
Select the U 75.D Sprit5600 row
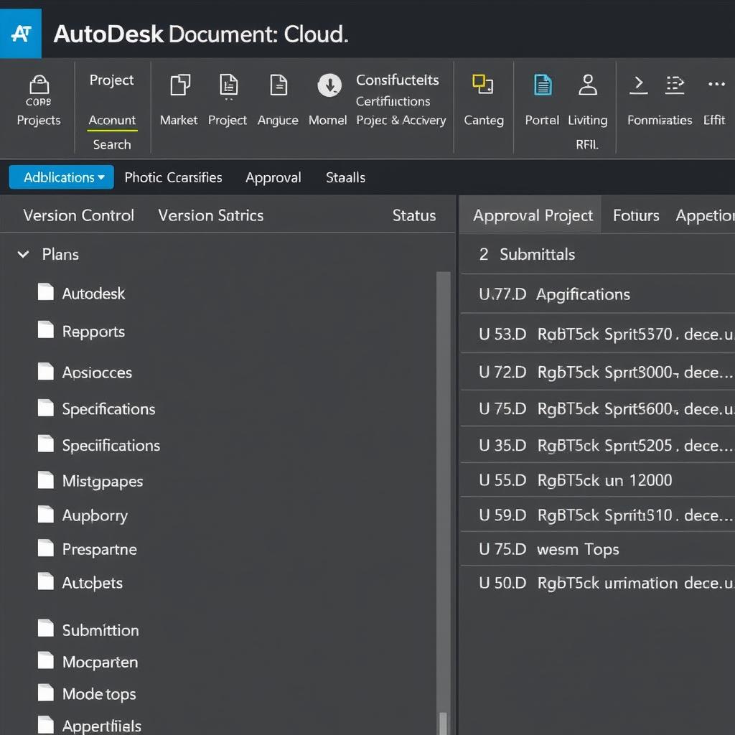point(598,408)
